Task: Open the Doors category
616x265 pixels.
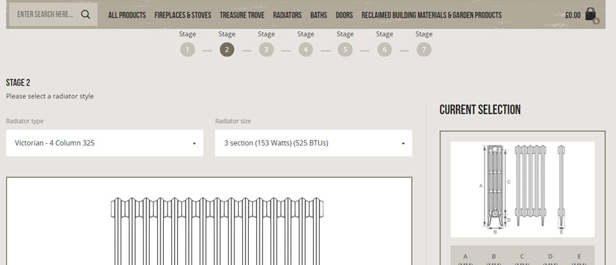Action: point(344,15)
